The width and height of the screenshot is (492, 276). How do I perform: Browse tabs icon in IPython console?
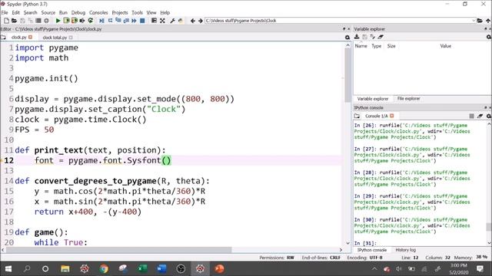click(x=357, y=116)
